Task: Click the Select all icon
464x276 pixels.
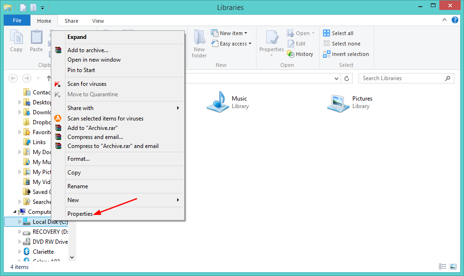Action: point(326,33)
